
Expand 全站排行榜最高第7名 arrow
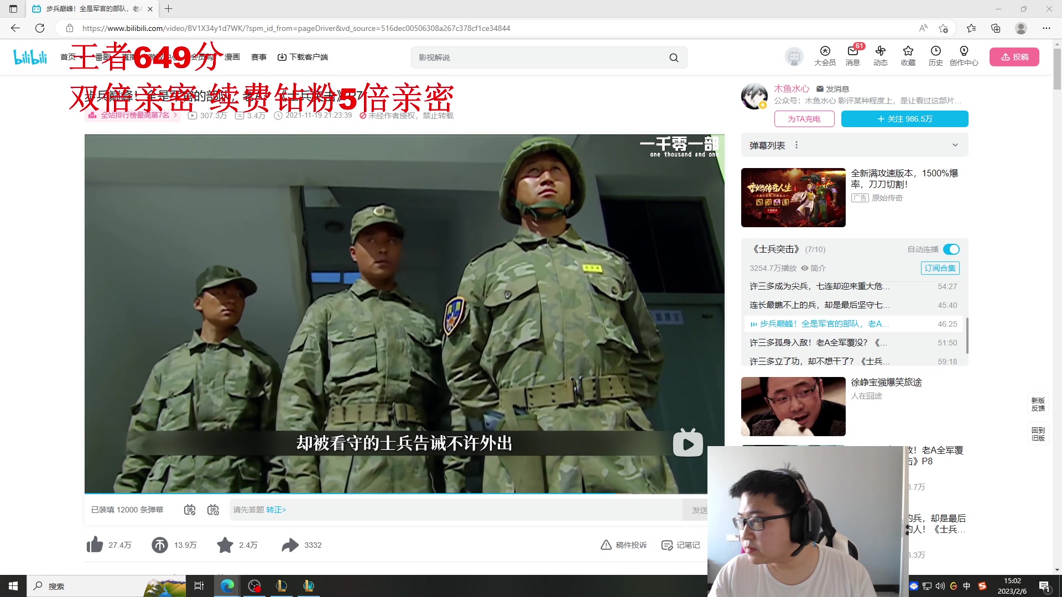(175, 116)
